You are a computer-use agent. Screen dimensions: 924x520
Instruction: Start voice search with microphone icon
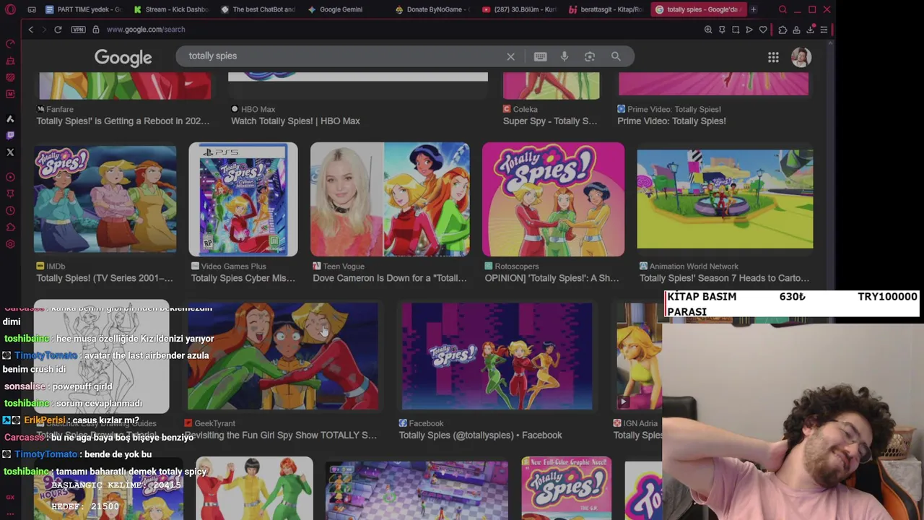[565, 56]
